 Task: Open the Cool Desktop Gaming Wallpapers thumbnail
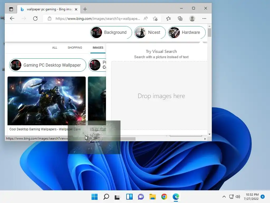pyautogui.click(x=46, y=101)
